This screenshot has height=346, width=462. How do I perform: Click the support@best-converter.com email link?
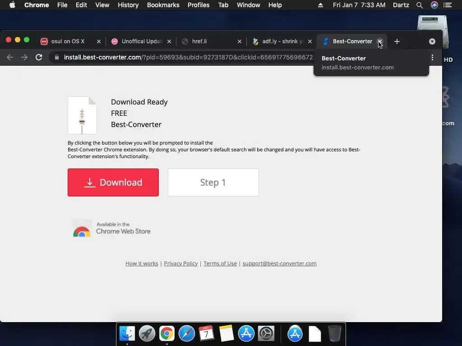(279, 263)
